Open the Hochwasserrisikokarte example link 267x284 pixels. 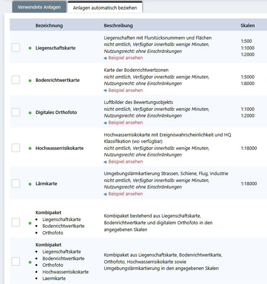point(125,162)
